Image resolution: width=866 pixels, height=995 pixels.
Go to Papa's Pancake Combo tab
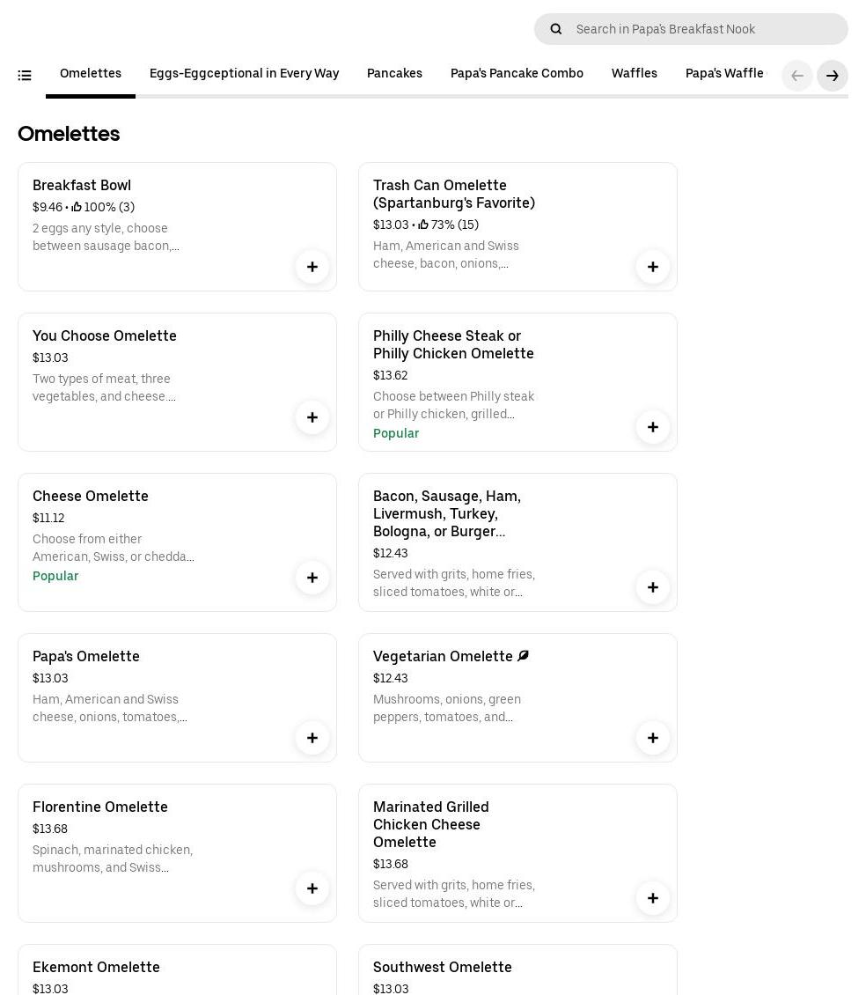(517, 74)
